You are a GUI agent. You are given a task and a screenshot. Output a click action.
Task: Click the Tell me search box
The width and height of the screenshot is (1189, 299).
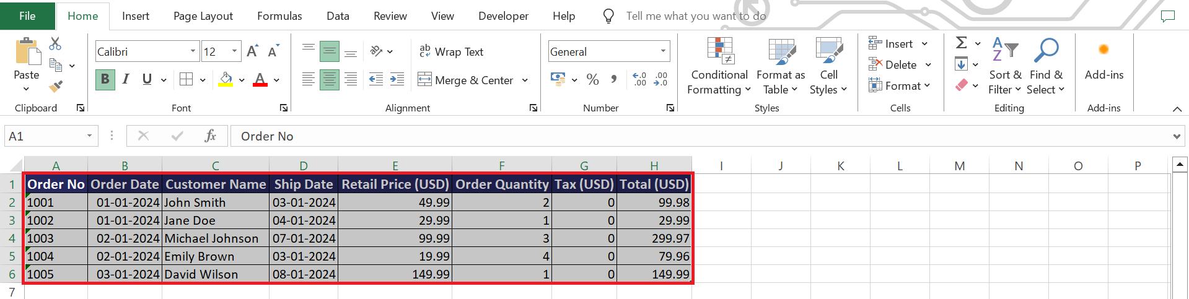coord(696,16)
